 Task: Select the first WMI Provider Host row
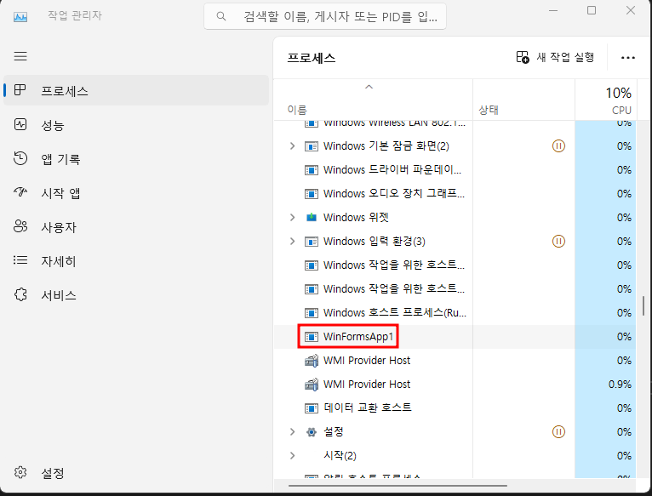tap(455, 360)
